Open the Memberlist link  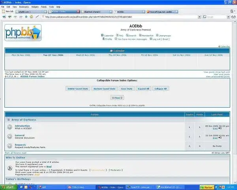point(146,36)
